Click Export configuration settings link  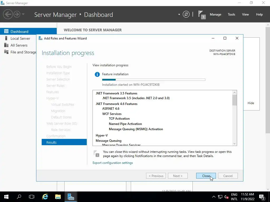(x=113, y=163)
